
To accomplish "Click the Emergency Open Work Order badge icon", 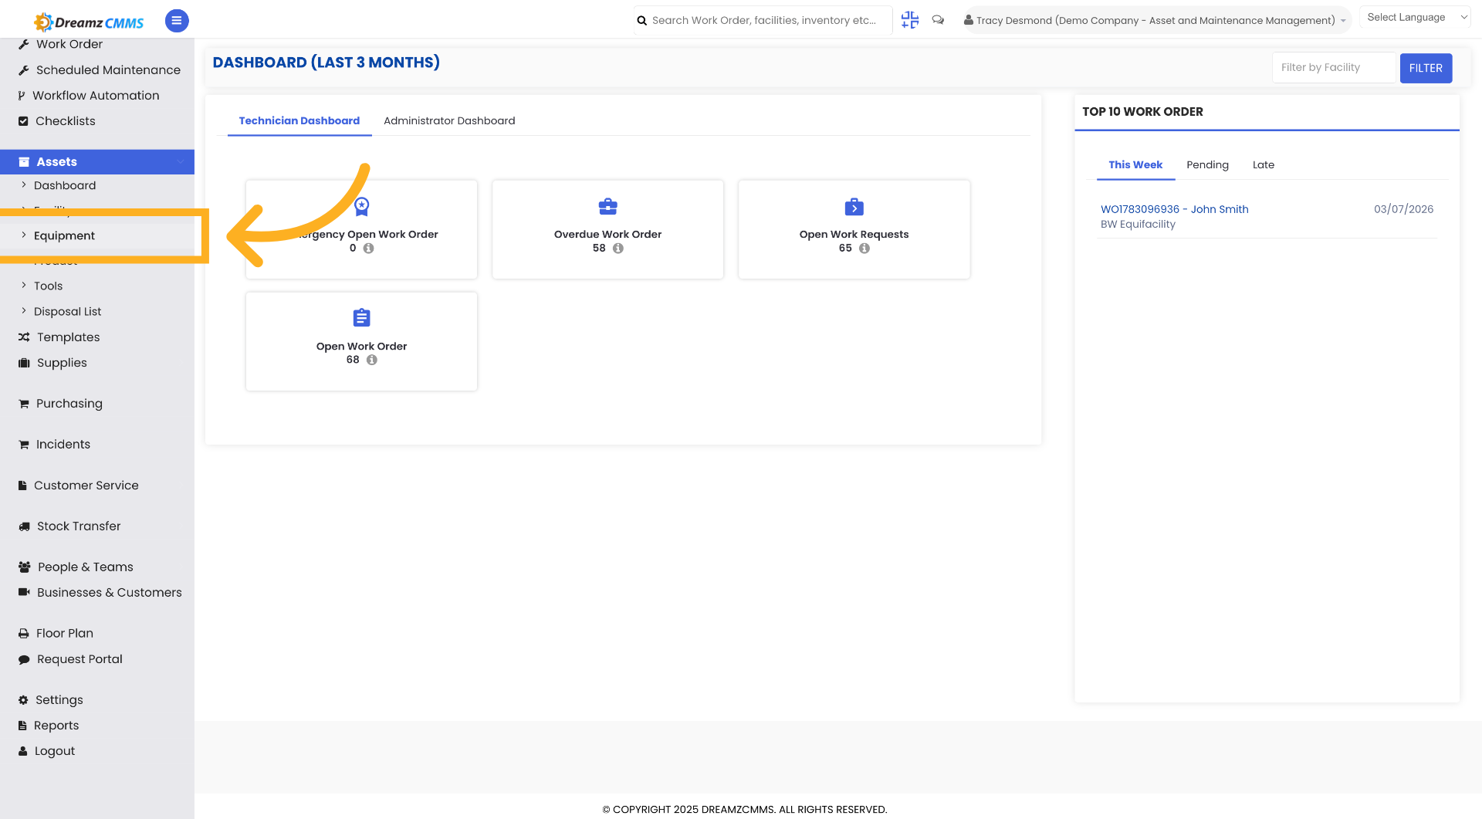I will click(x=361, y=206).
